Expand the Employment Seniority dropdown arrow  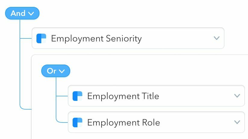pyautogui.click(x=216, y=38)
